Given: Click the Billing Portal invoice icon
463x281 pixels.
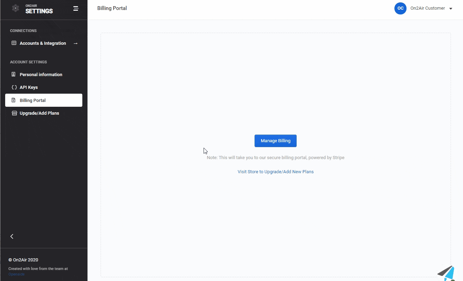Looking at the screenshot, I should pyautogui.click(x=14, y=100).
